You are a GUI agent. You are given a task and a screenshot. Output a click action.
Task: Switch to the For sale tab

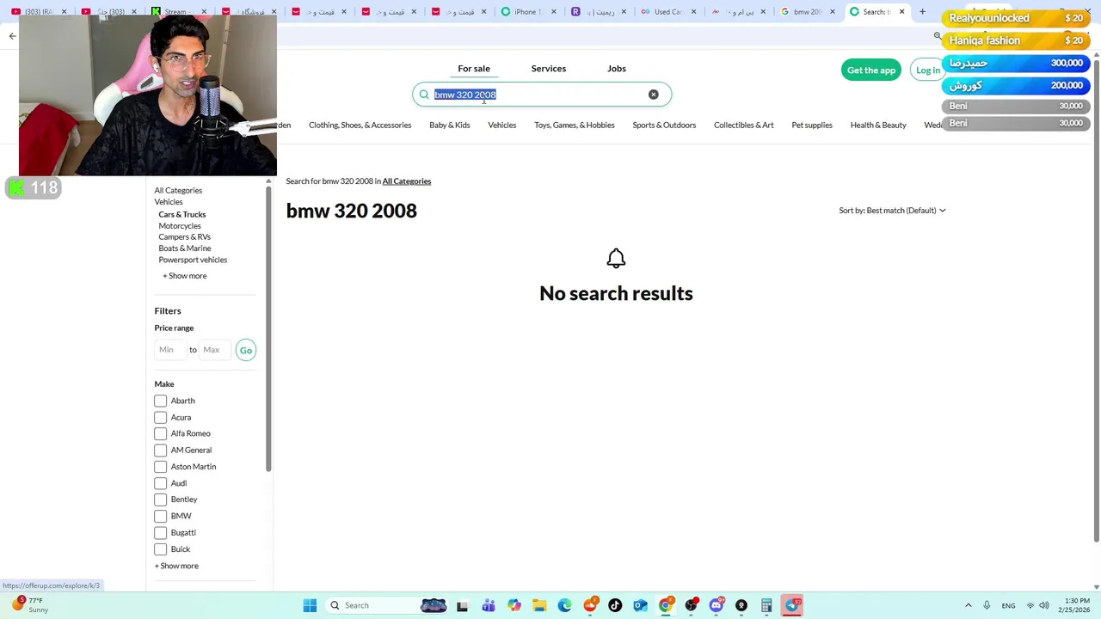[474, 69]
